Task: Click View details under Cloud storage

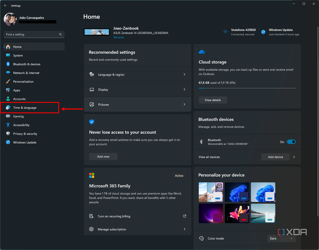Action: [x=212, y=100]
